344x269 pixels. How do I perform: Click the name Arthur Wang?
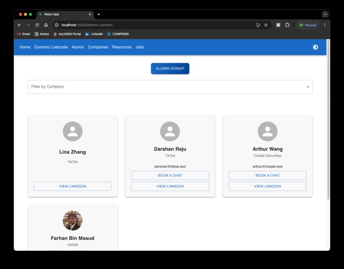click(267, 149)
